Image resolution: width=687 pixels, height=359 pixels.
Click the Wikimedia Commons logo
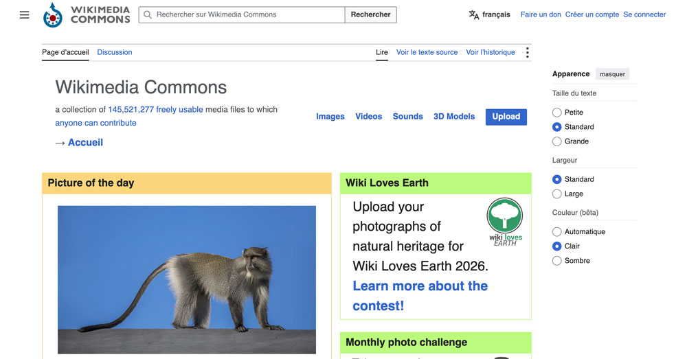(87, 14)
